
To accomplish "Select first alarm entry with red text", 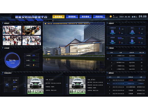I will click(126, 80).
